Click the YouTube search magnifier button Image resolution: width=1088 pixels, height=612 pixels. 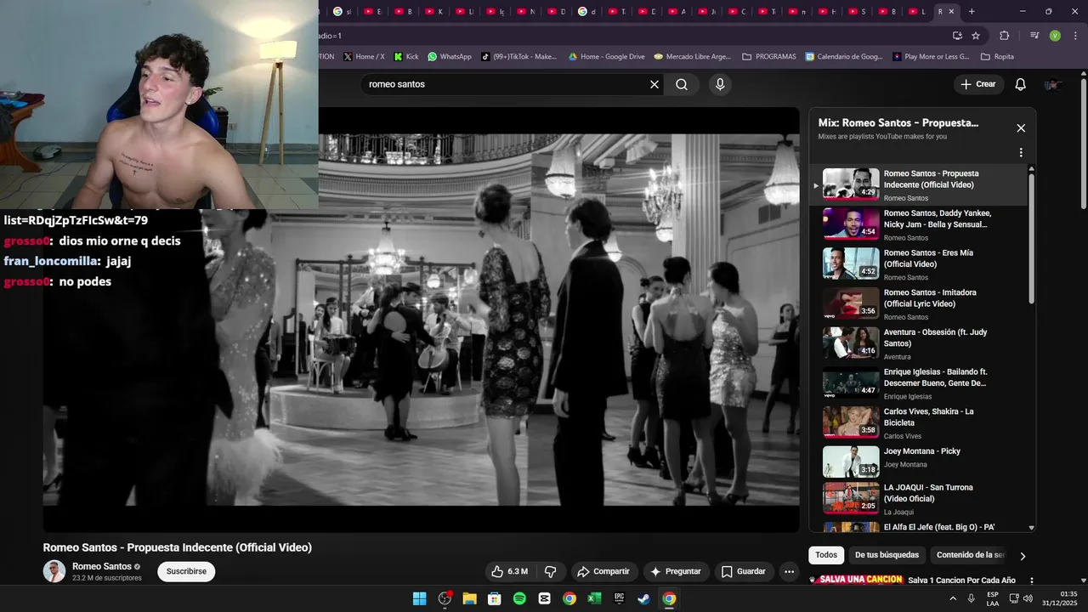682,84
